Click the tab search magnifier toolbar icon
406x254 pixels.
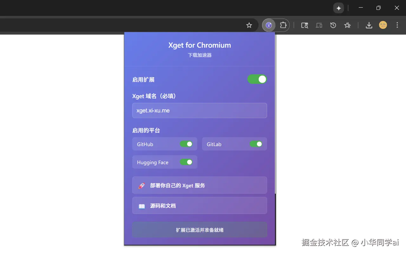coord(304,25)
